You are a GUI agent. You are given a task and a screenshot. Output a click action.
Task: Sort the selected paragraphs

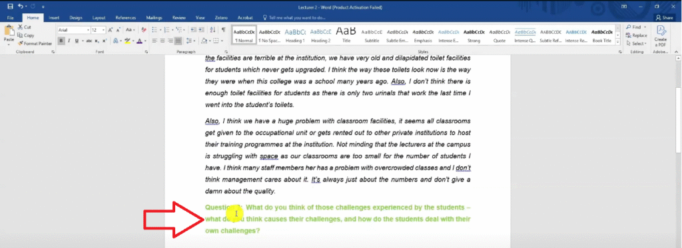[212, 30]
